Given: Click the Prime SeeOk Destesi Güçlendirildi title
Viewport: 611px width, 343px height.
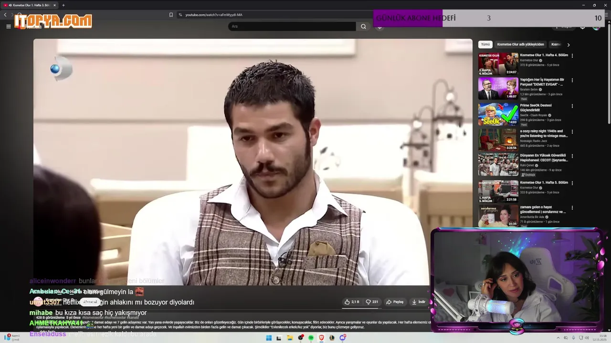Looking at the screenshot, I should [x=536, y=108].
